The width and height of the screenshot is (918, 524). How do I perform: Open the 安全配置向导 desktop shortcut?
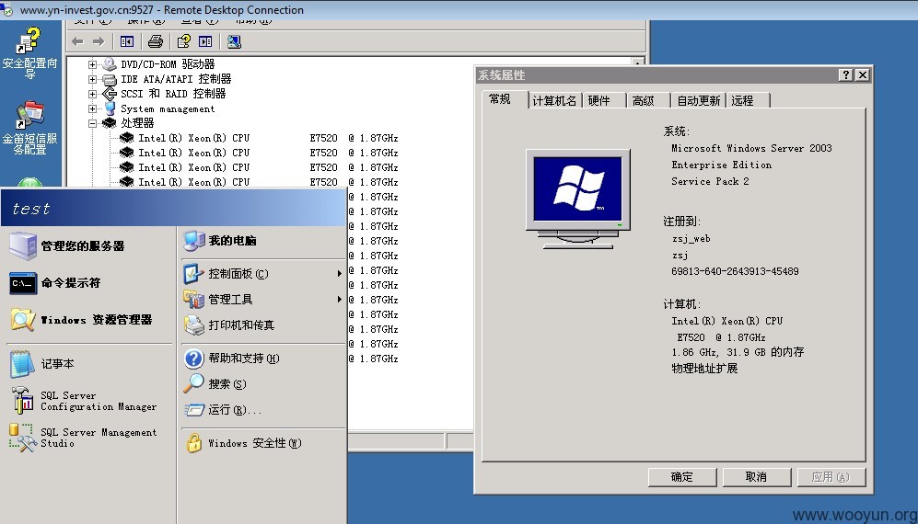point(29,53)
